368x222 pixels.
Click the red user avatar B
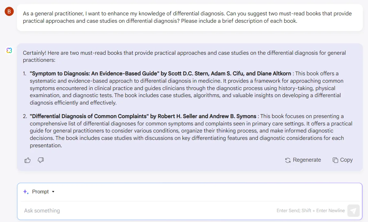point(9,11)
